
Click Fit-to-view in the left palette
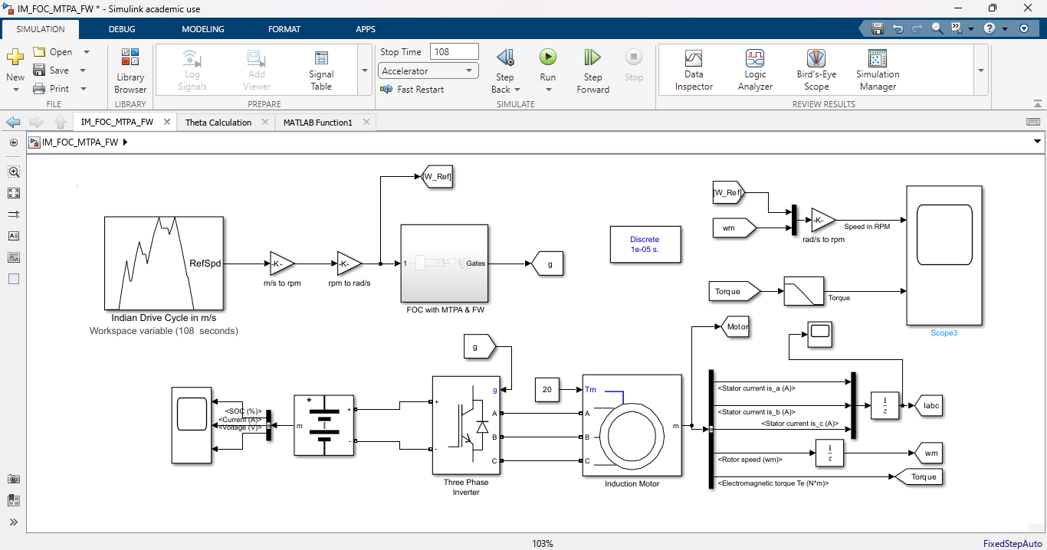[13, 193]
